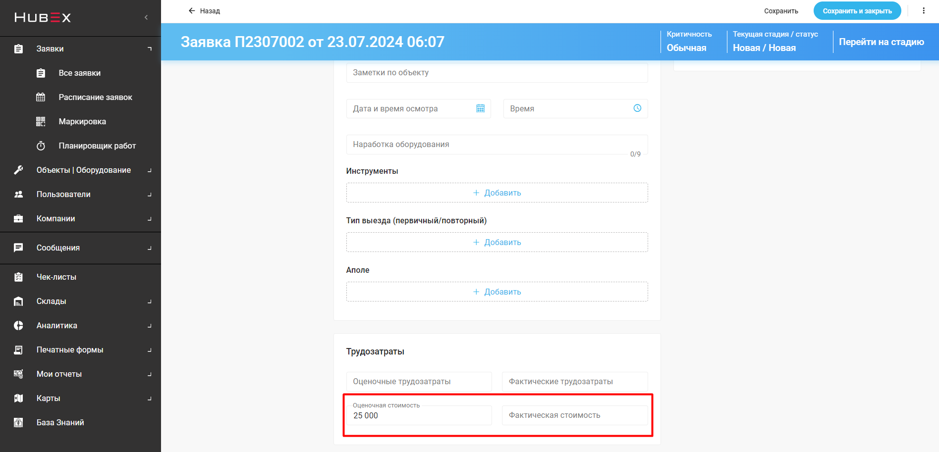Open the Чек-листы menu item
Image resolution: width=939 pixels, height=452 pixels.
tap(56, 277)
